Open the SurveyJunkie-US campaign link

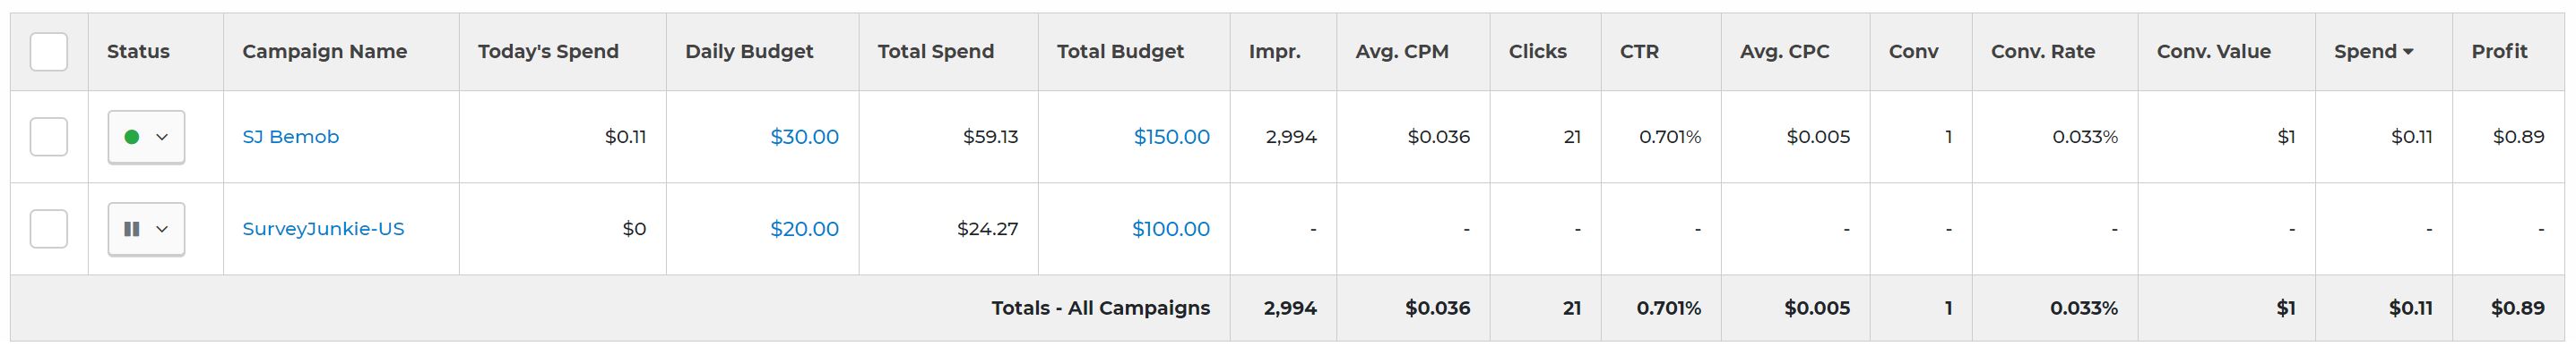pos(323,228)
